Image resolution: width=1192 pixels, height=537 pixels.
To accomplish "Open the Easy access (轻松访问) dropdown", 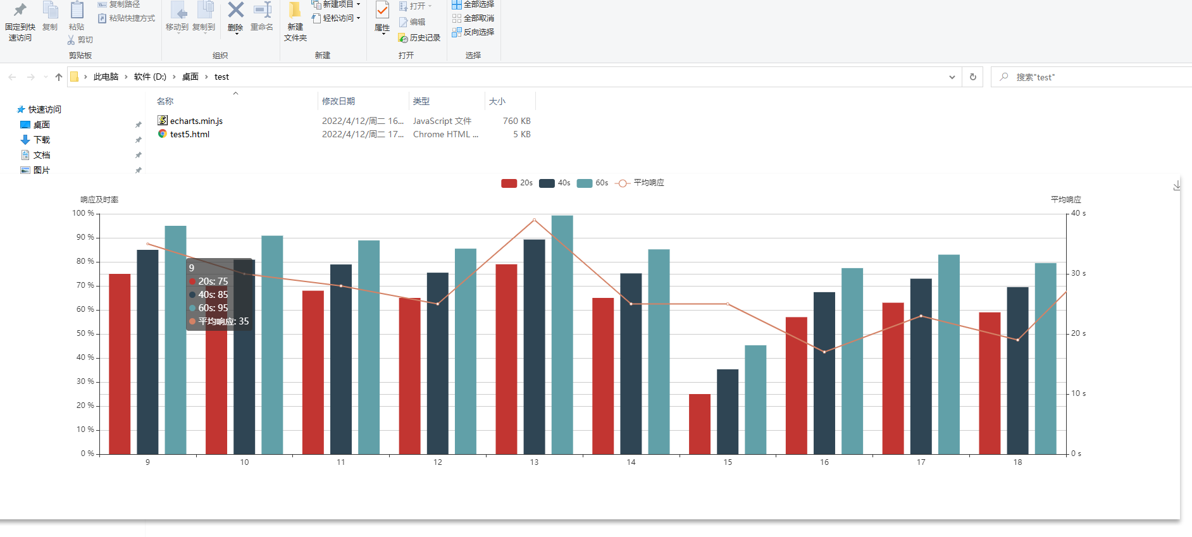I will click(336, 18).
